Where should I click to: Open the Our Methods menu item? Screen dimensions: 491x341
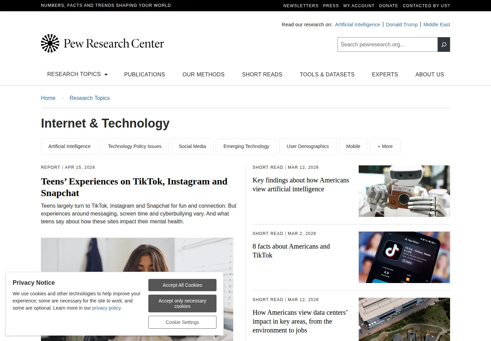pos(204,74)
